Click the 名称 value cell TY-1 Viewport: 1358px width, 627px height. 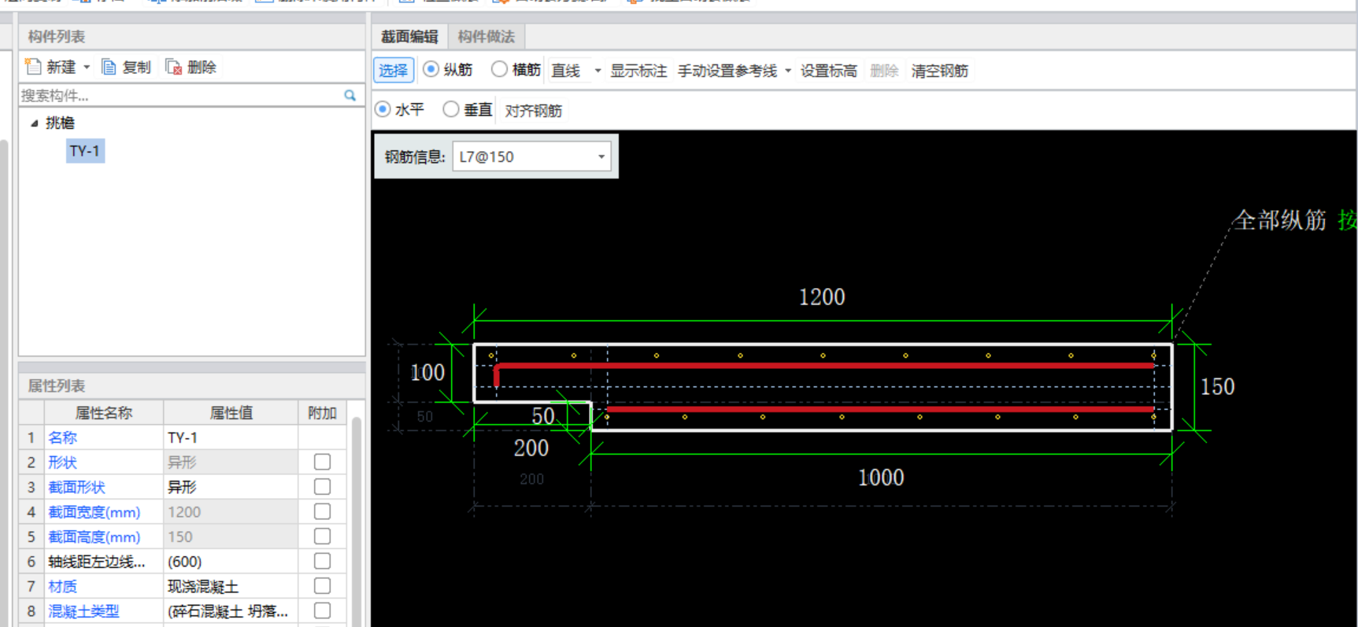231,437
